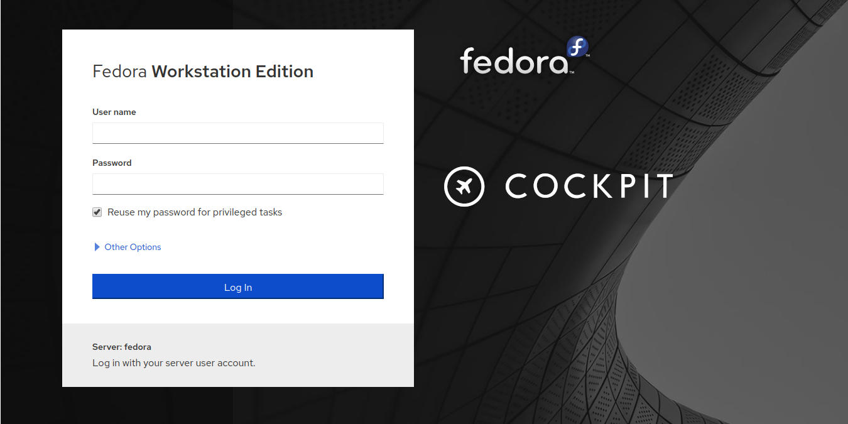The image size is (848, 424).
Task: Click the word "Fedora" in the login heading
Action: pyautogui.click(x=119, y=72)
